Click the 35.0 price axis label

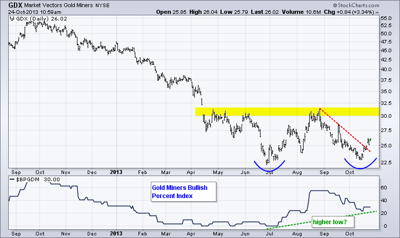pos(386,91)
